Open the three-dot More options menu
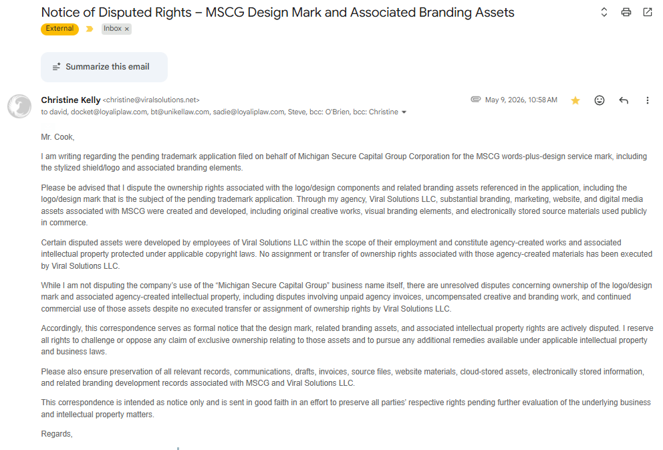 point(647,100)
